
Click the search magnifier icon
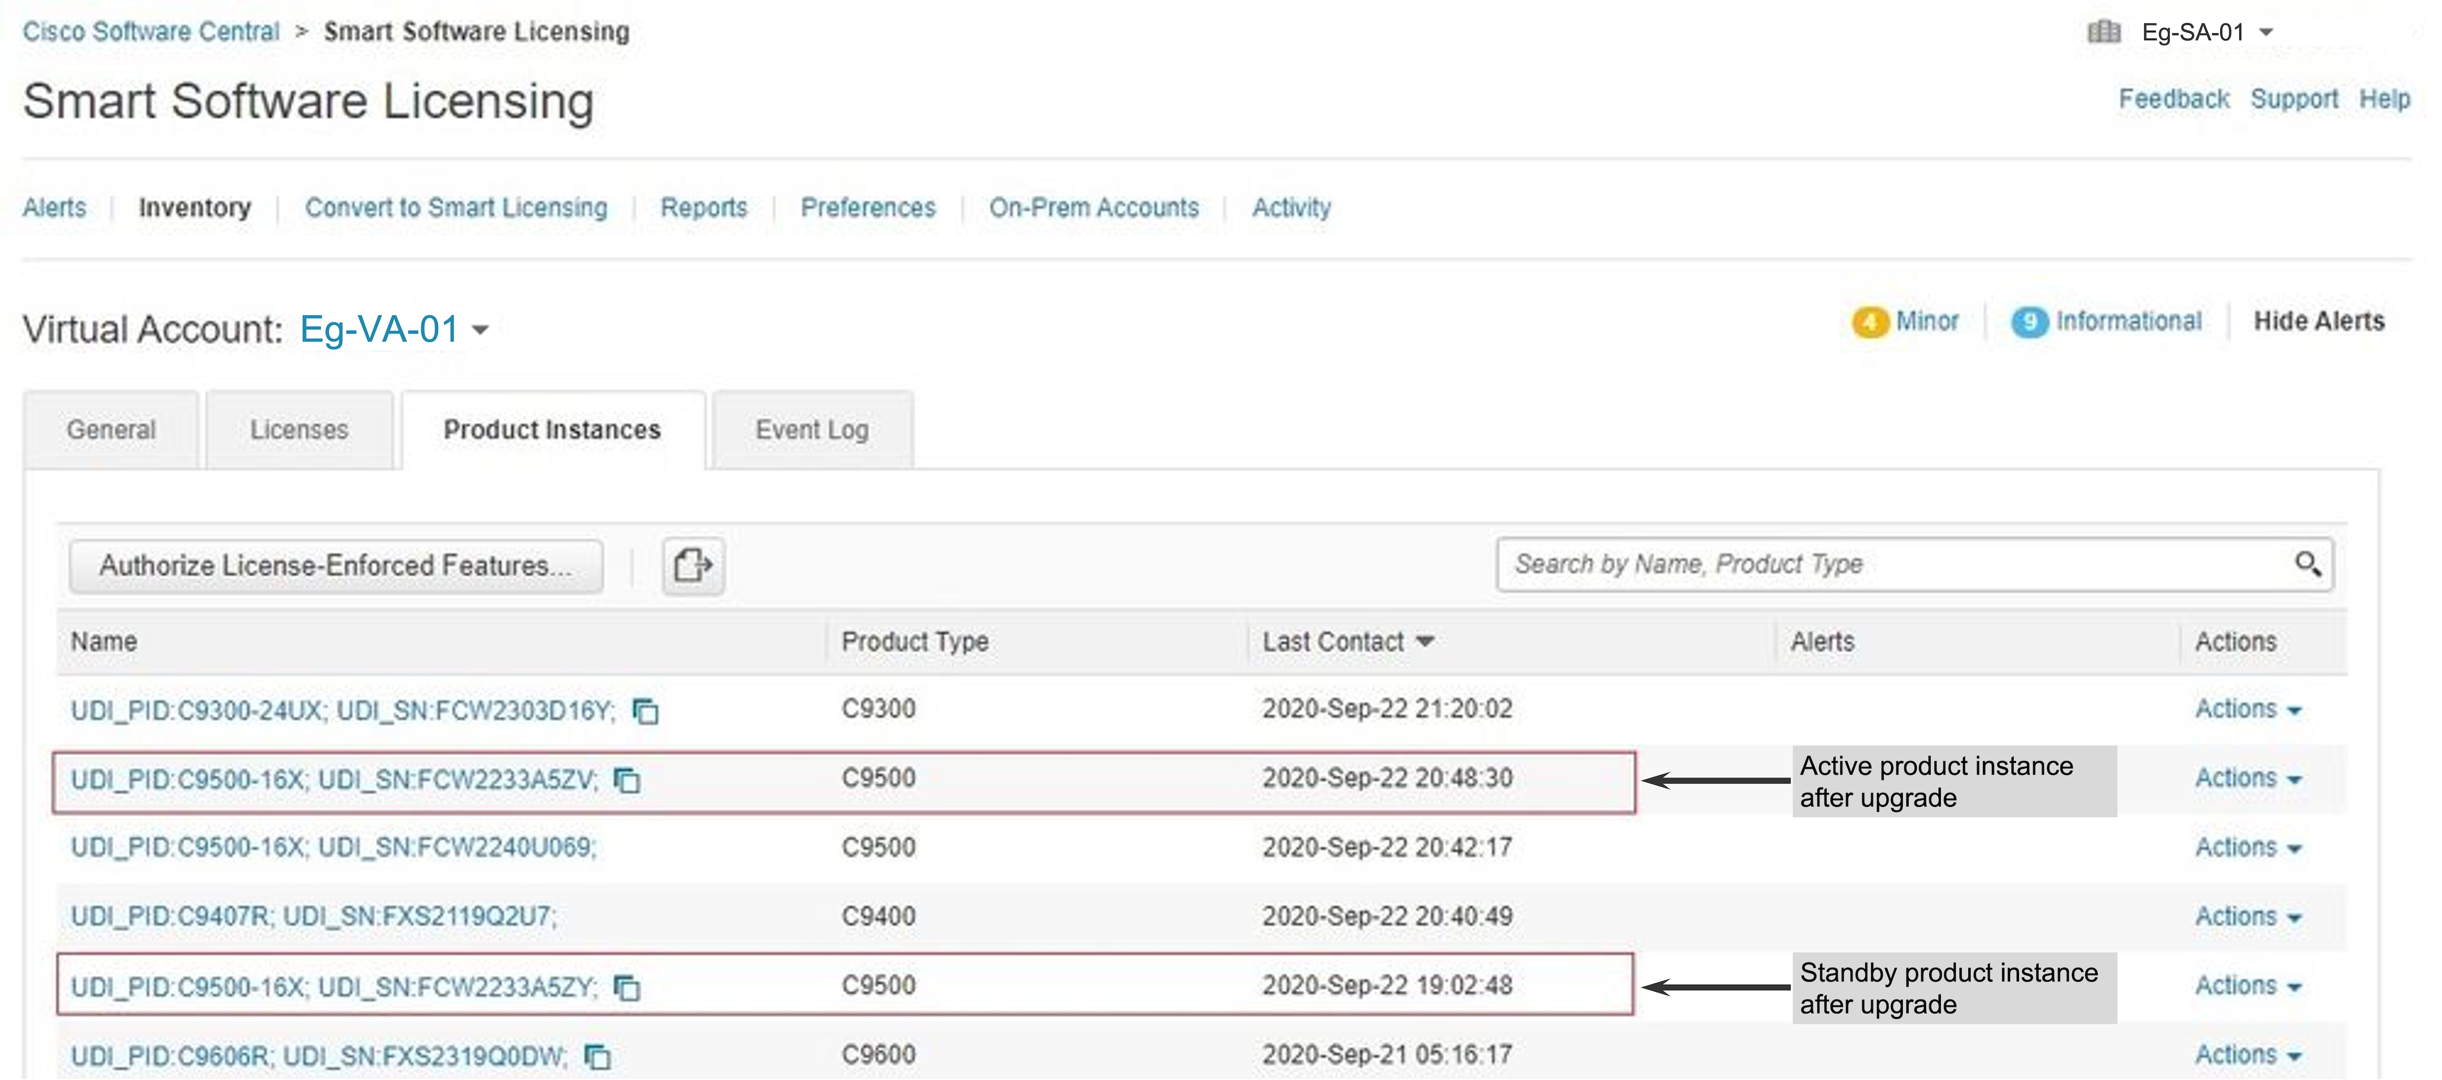coord(2307,564)
